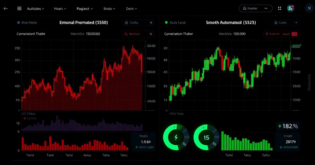The image size is (315, 165).
Task: Open the Brale menu
Action: pyautogui.click(x=109, y=9)
